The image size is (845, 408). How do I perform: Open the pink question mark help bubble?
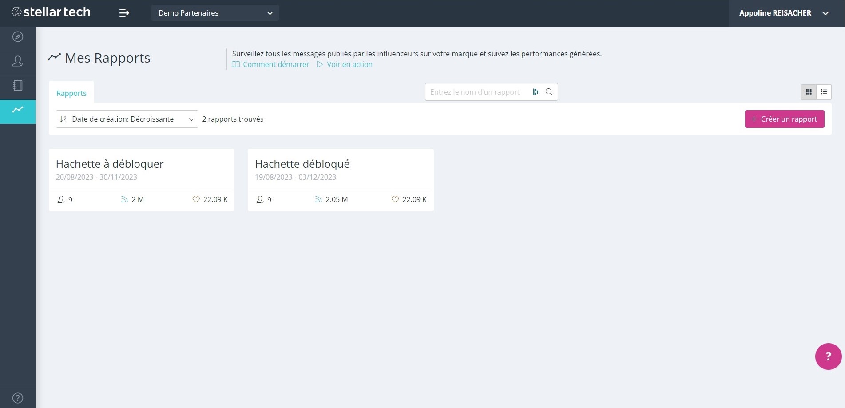(828, 357)
